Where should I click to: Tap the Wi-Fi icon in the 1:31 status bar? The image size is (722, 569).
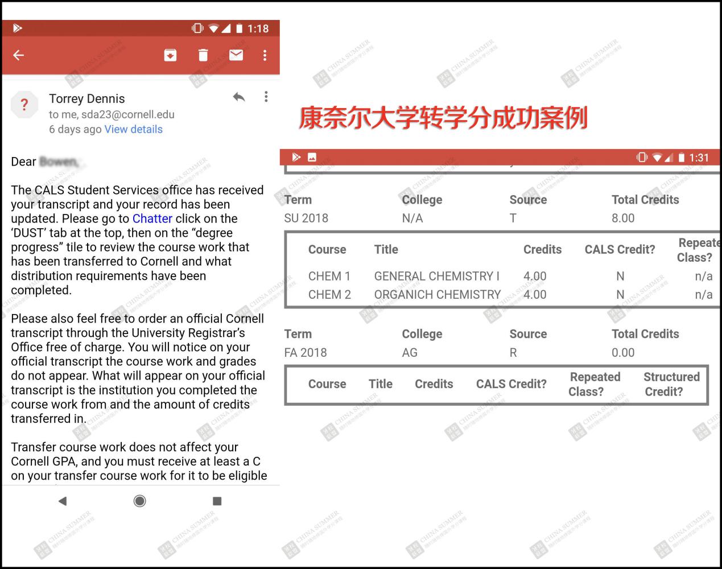click(x=658, y=157)
